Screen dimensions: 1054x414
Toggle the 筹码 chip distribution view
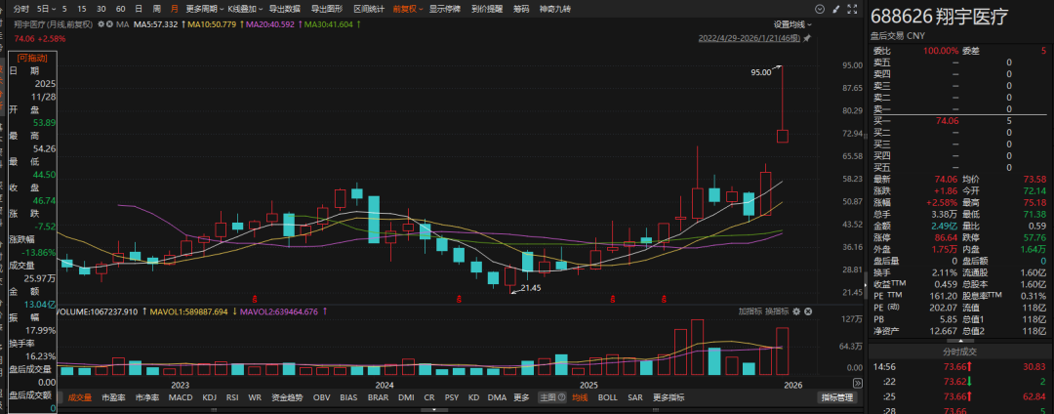[521, 8]
